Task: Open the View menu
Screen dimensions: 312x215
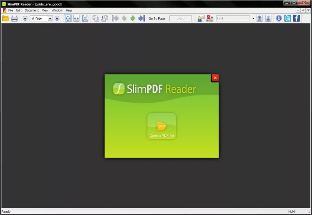Action: coord(45,10)
